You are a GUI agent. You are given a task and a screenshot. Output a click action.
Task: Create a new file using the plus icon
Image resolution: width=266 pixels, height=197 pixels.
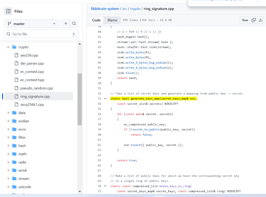(x=66, y=23)
